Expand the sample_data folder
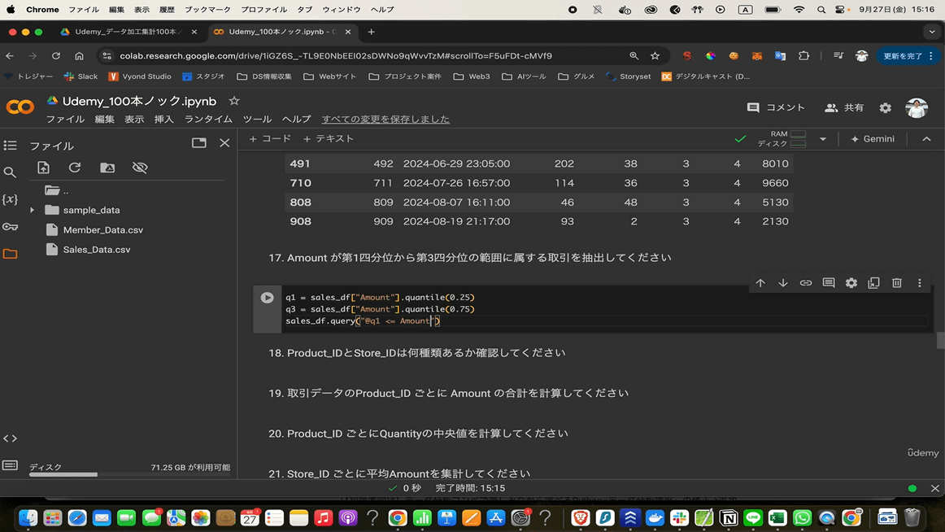Viewport: 945px width, 532px height. (32, 210)
